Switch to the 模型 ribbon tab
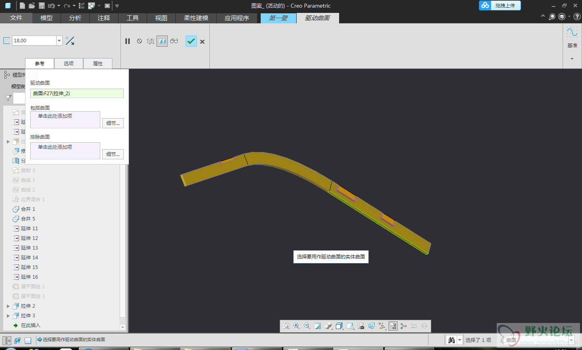The height and width of the screenshot is (350, 582). [46, 18]
